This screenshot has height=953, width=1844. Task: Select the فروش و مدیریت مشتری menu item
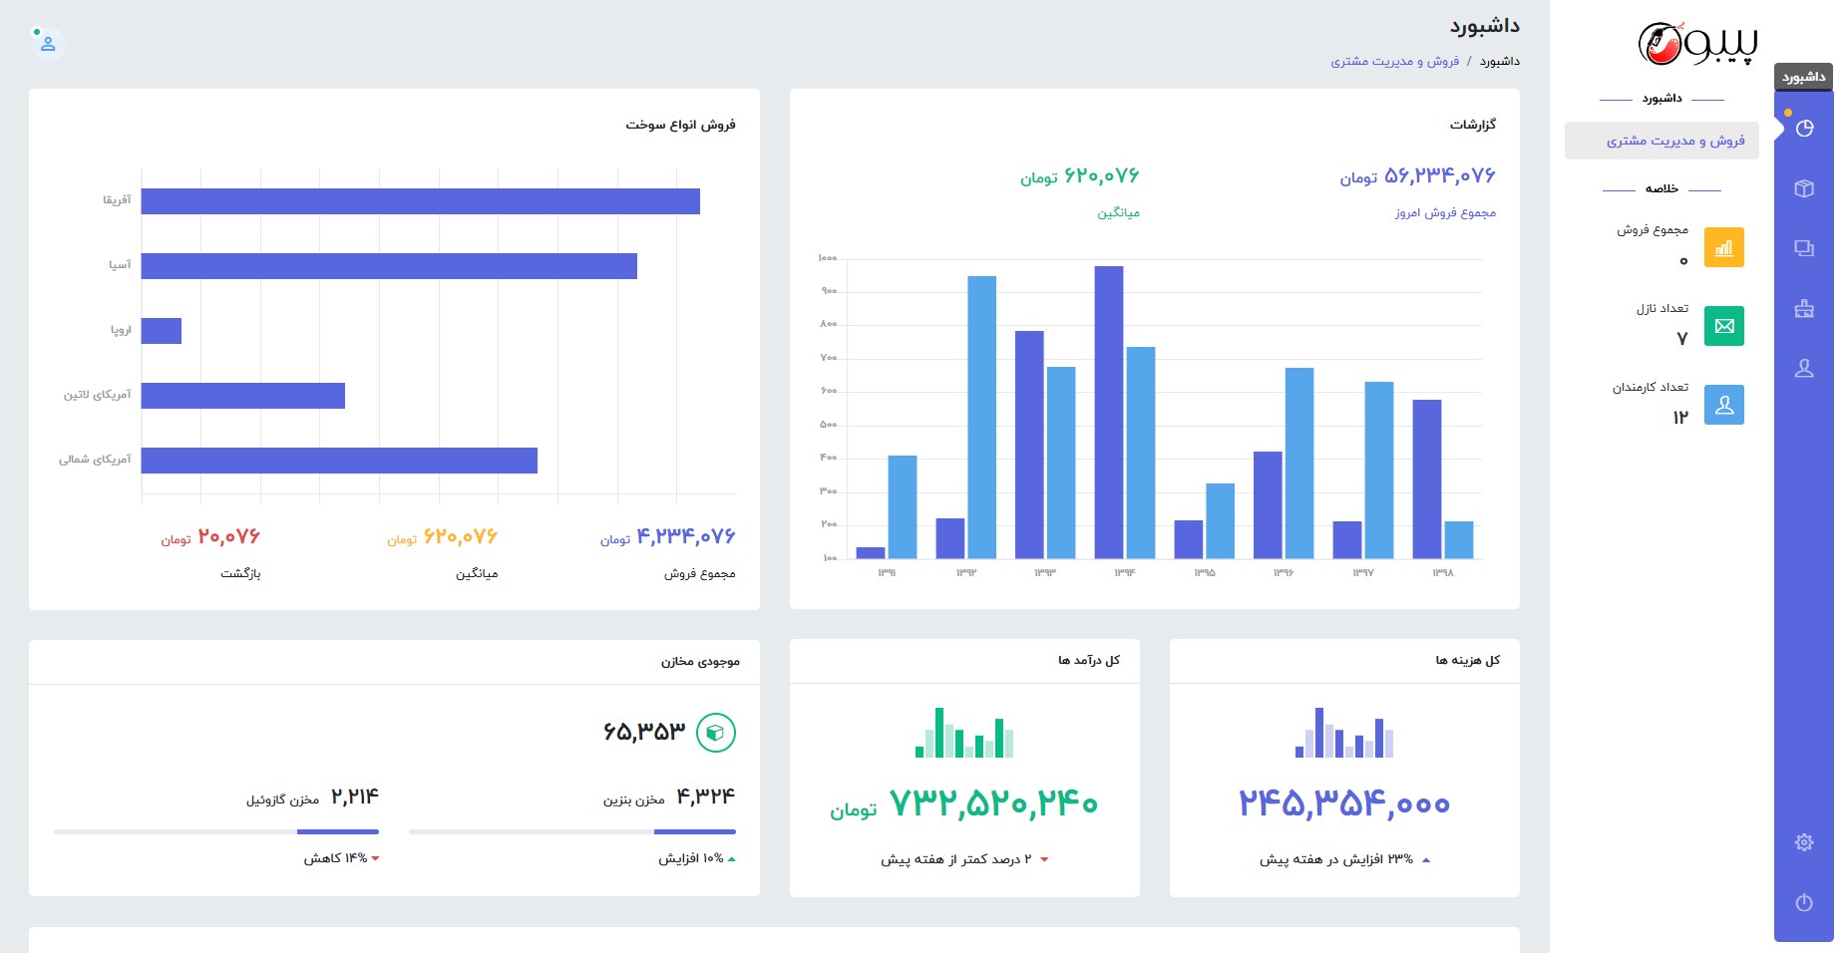(1674, 141)
